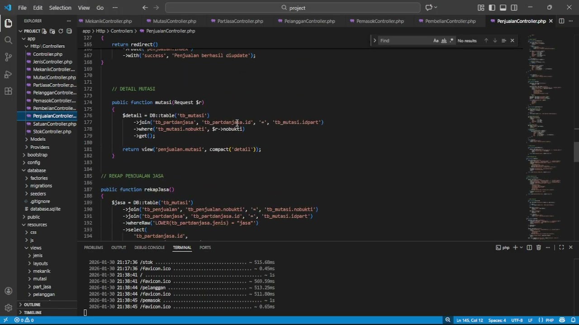Toggle Match Case in Find widget
The height and width of the screenshot is (325, 579).
[x=436, y=41]
